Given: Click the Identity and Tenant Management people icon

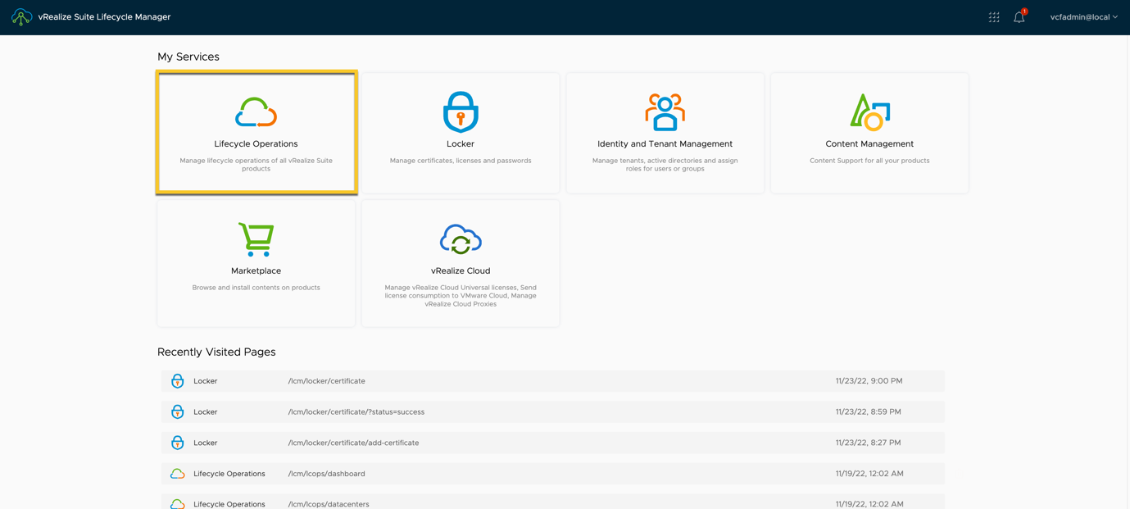Looking at the screenshot, I should click(665, 112).
